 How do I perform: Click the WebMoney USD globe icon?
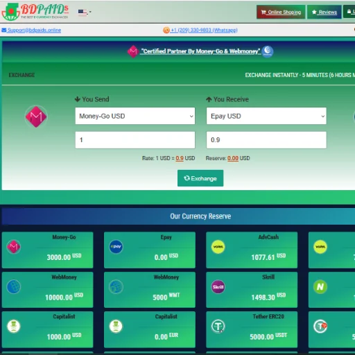click(14, 287)
